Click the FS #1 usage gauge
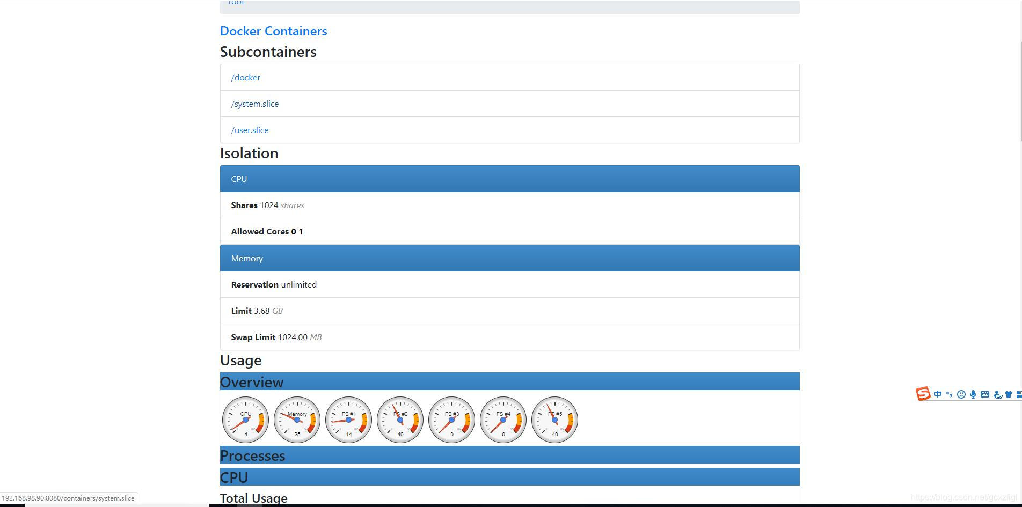 348,420
